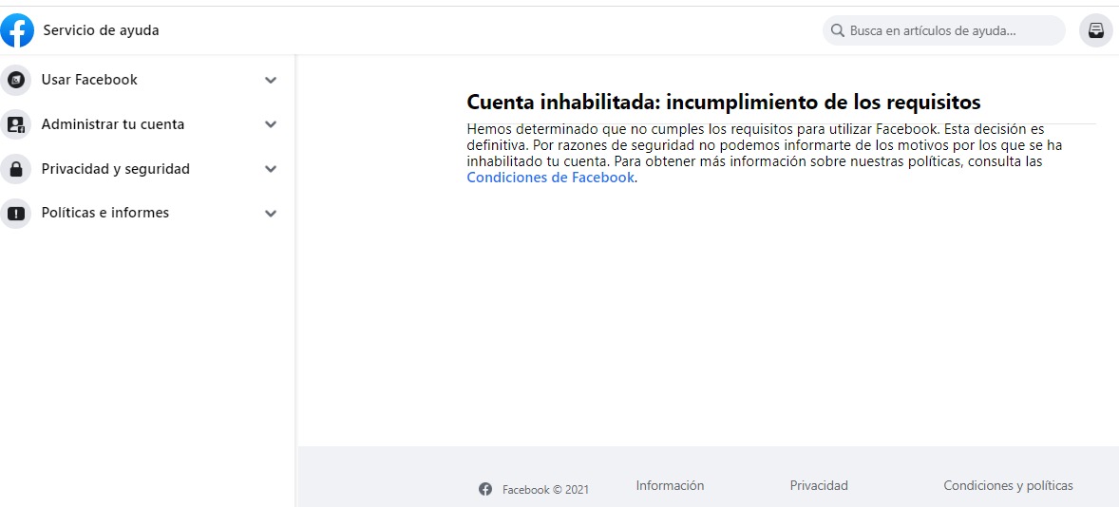
Task: Expand the Privacidad y seguridad chevron
Action: (271, 169)
